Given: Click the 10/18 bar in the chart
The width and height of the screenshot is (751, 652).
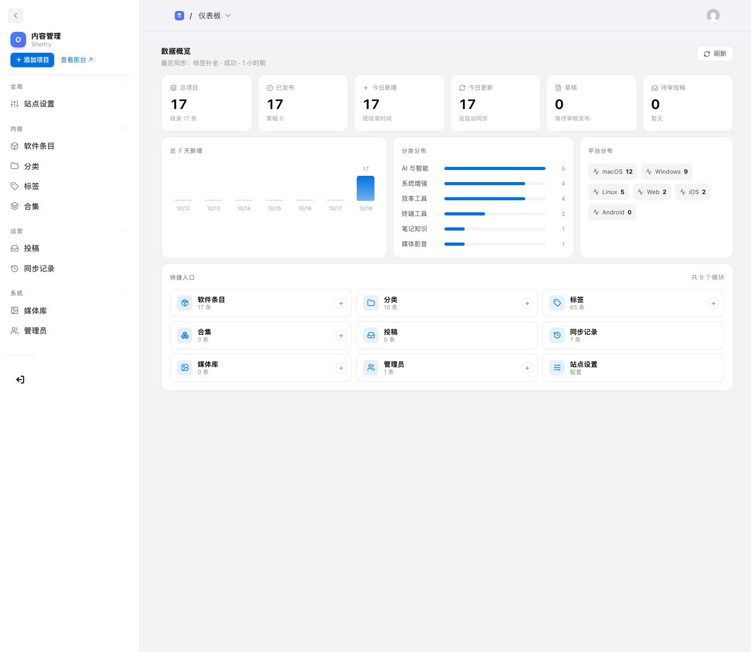Looking at the screenshot, I should [x=366, y=188].
